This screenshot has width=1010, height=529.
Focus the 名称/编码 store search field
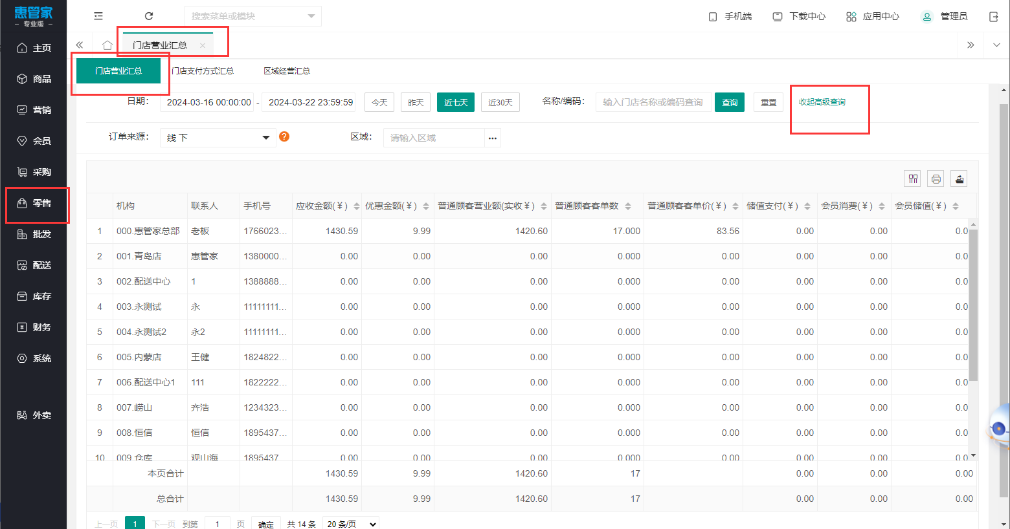pyautogui.click(x=653, y=102)
